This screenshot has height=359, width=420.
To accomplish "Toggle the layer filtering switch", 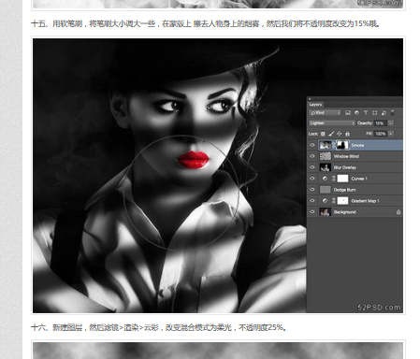I will [x=393, y=112].
